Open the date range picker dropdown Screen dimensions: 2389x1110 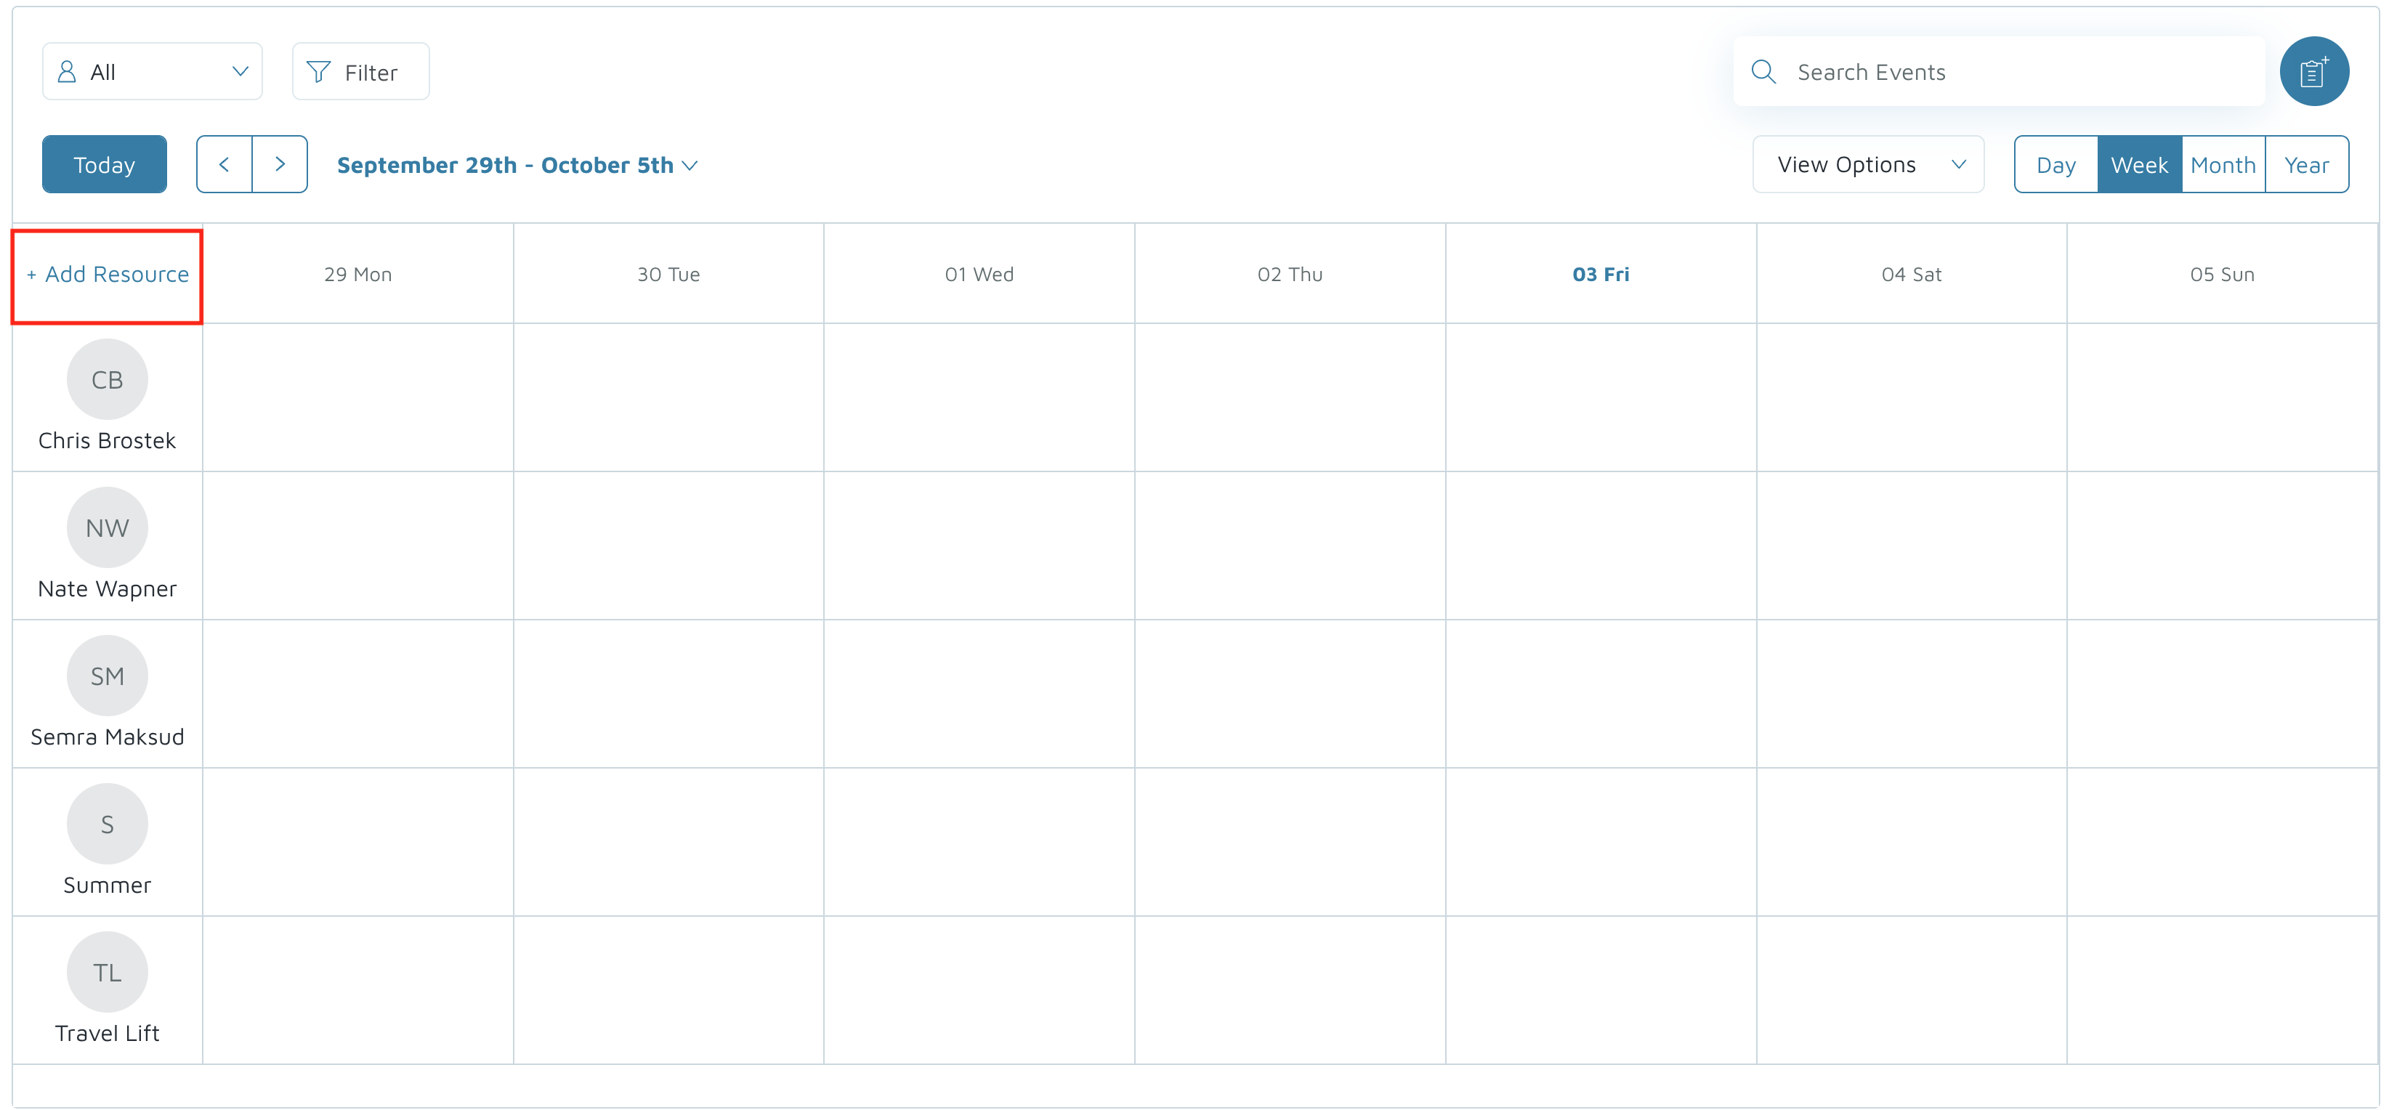[517, 165]
